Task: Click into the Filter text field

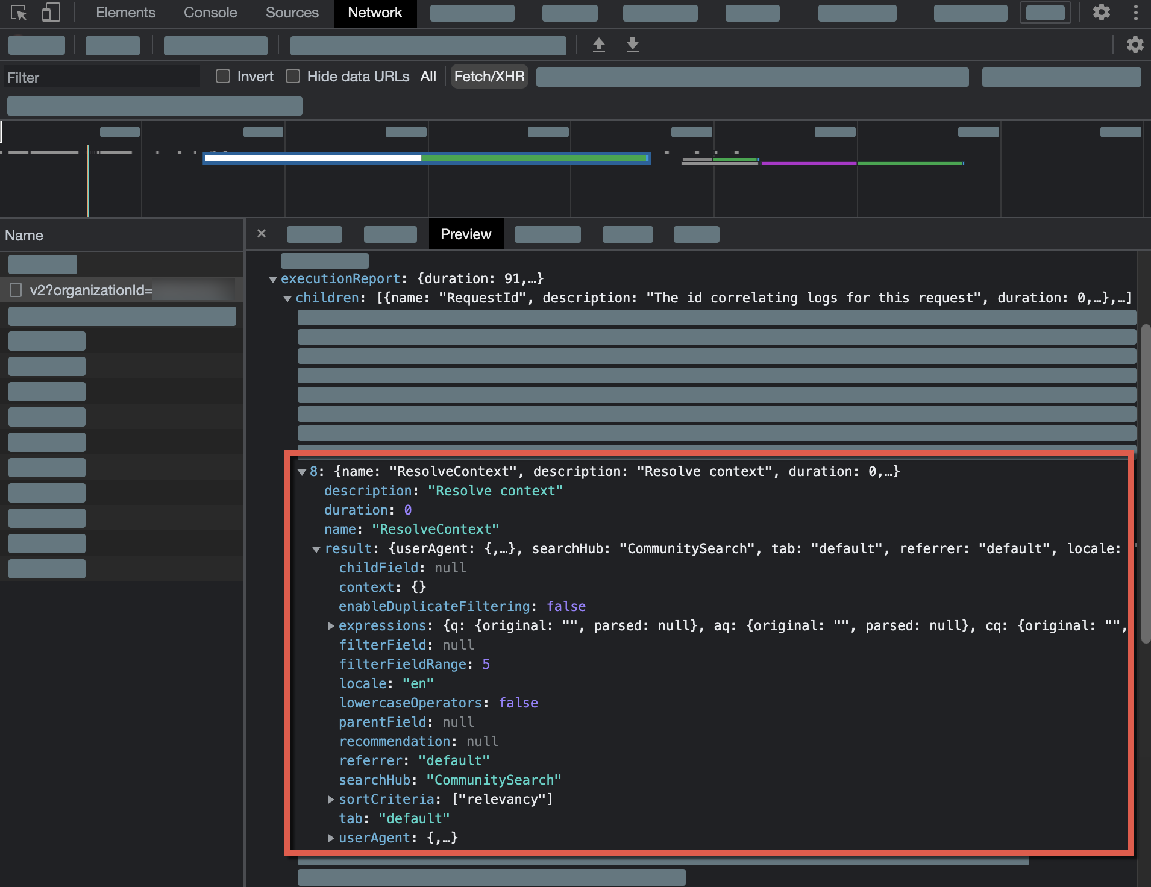Action: [x=102, y=77]
